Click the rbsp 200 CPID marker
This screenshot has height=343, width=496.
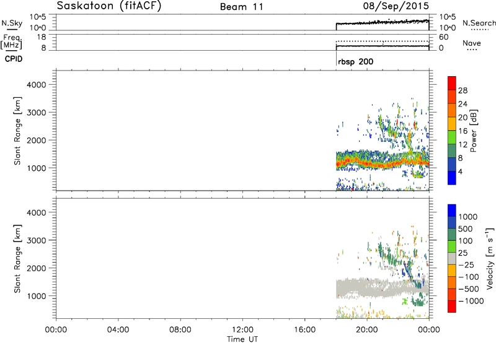355,61
